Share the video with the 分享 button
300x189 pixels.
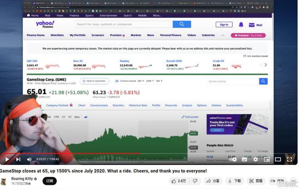[213, 181]
